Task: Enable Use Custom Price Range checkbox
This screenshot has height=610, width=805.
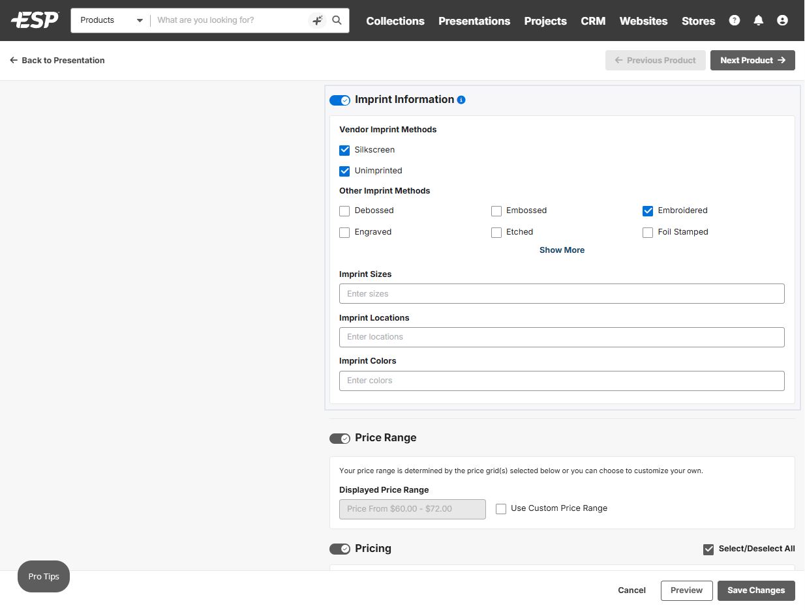Action: tap(501, 509)
